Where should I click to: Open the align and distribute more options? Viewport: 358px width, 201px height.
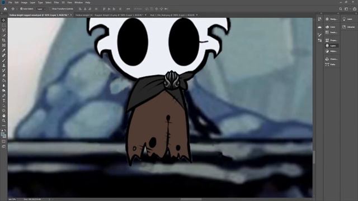click(128, 9)
